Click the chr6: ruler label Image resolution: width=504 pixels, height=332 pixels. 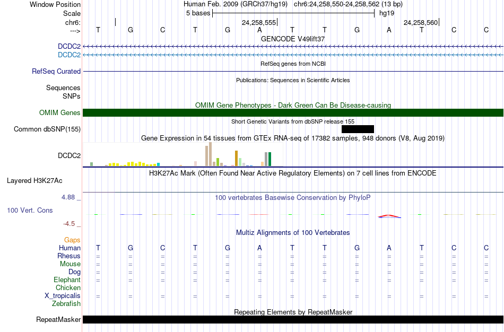(73, 22)
